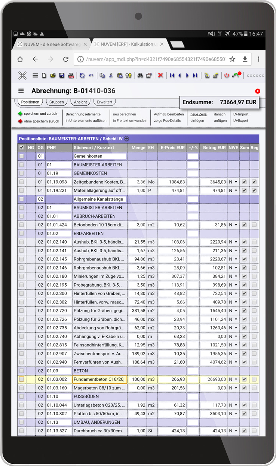Viewport: 276px width, 466px height.
Task: Click the binoculars search icon
Action: point(140,75)
